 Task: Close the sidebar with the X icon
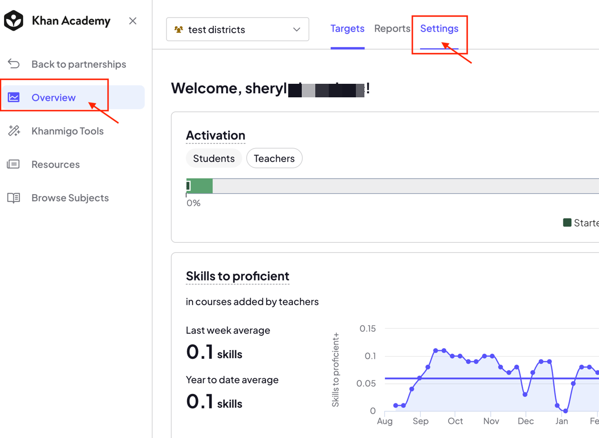132,21
